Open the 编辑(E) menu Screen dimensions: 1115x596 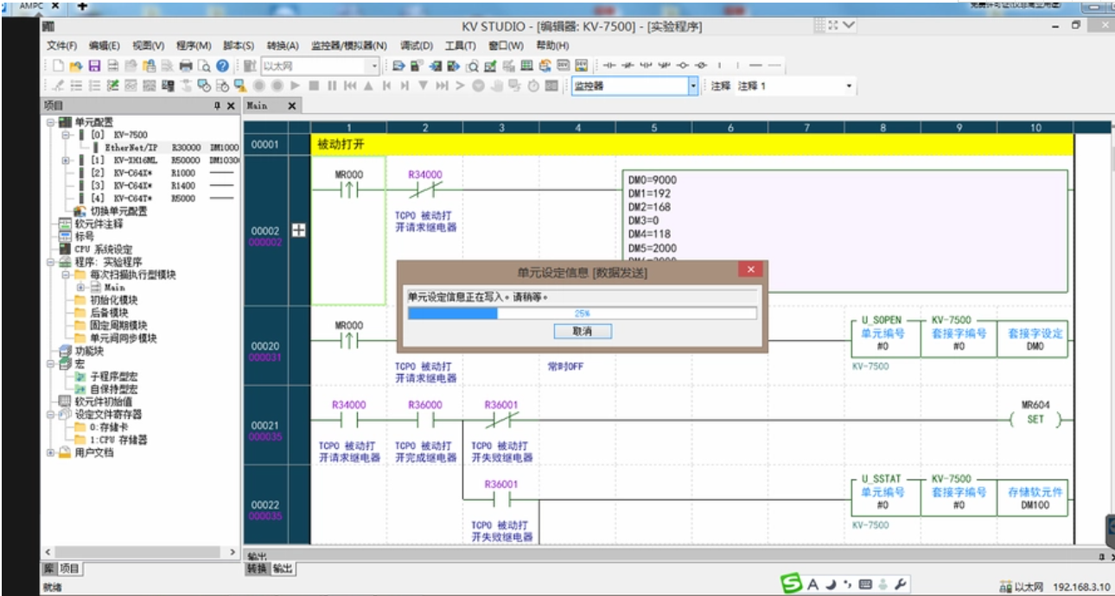pos(105,46)
